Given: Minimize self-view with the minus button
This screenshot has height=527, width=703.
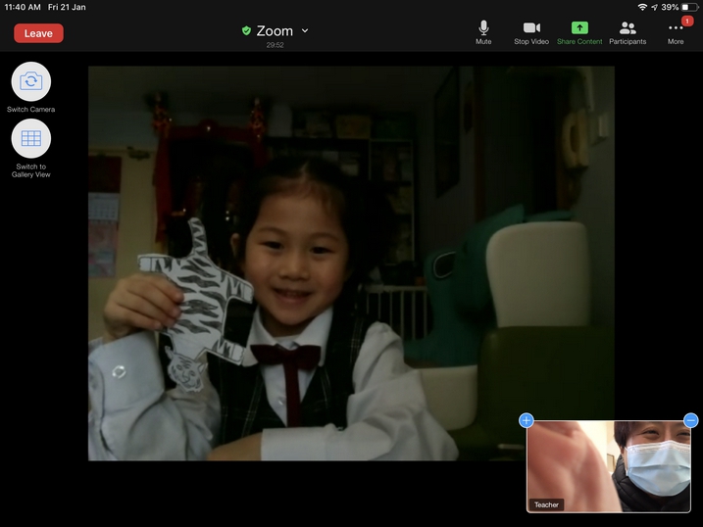Looking at the screenshot, I should click(x=690, y=420).
